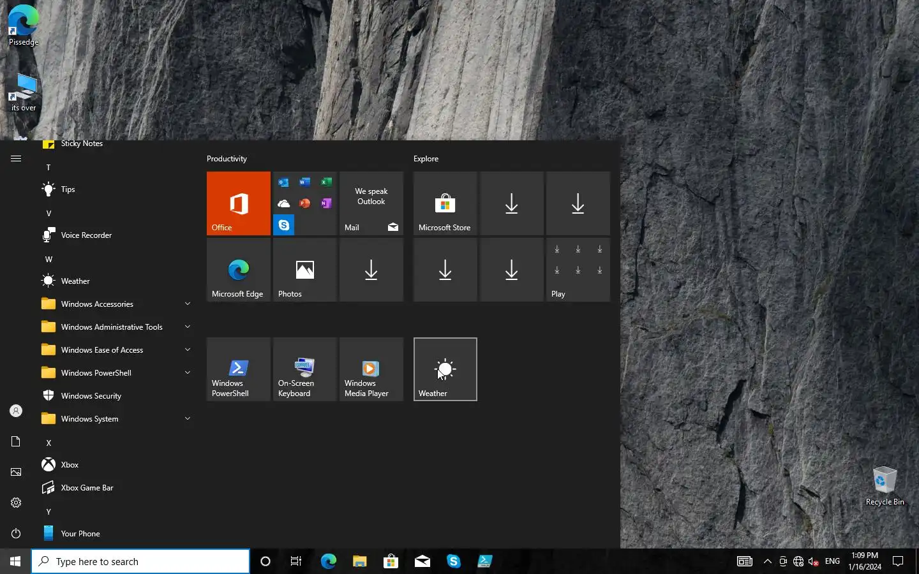Screen dimensions: 919x574
Task: Open Weather in the app list
Action: pyautogui.click(x=115, y=281)
